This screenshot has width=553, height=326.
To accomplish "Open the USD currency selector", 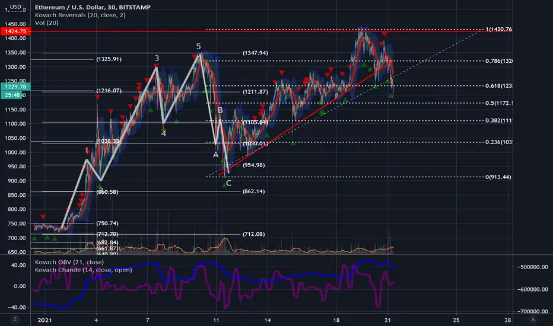I will [15, 7].
